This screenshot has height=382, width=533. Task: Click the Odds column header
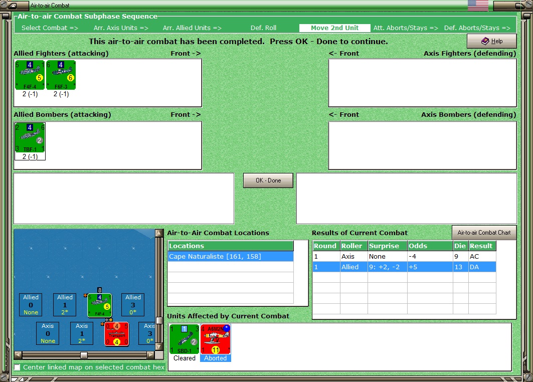430,246
